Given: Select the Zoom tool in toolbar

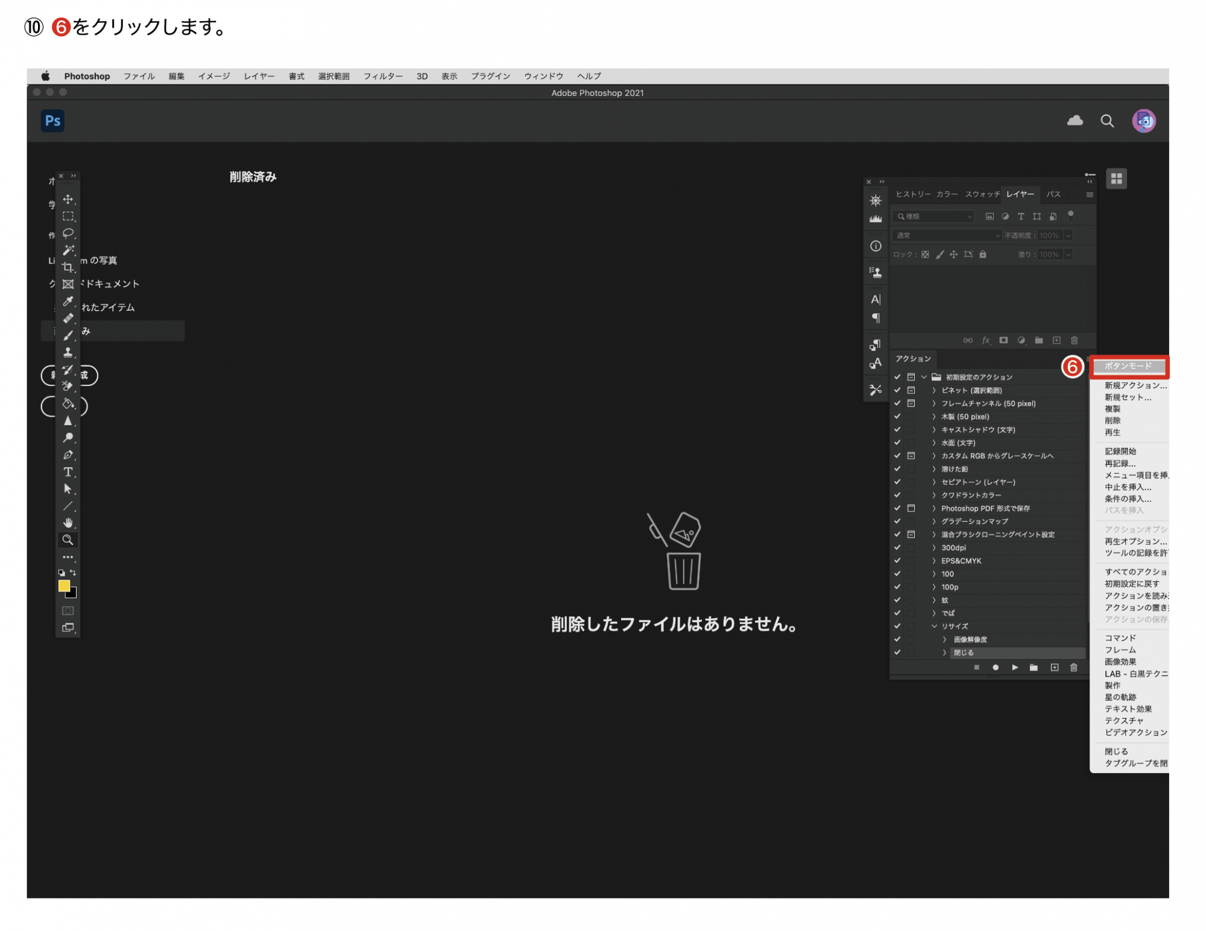Looking at the screenshot, I should coord(68,540).
